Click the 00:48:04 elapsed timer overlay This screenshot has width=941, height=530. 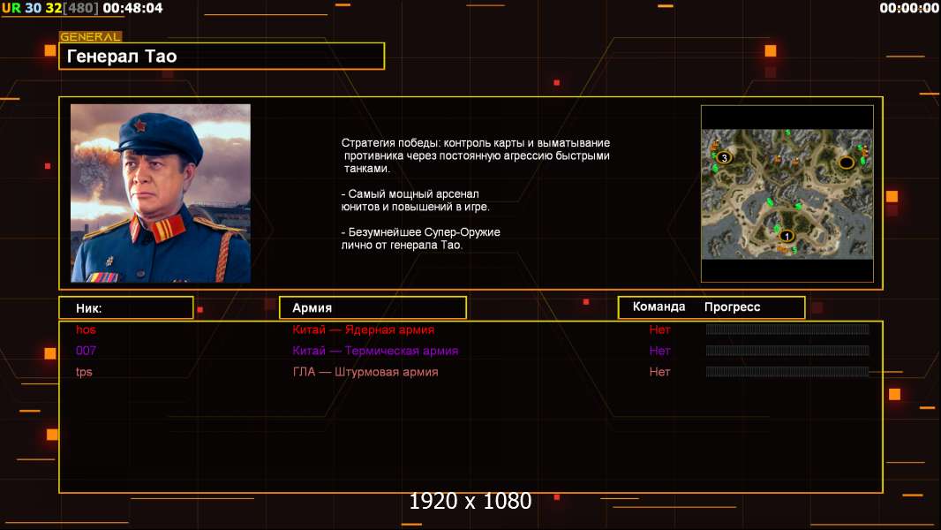click(x=132, y=8)
